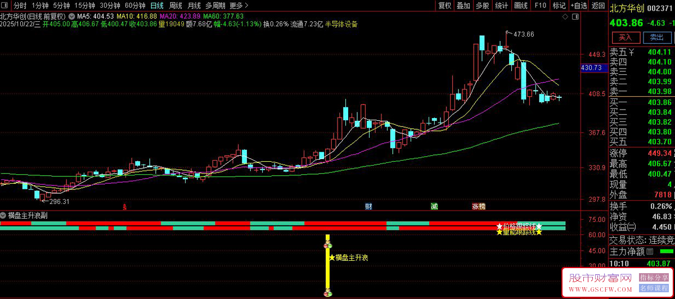This screenshot has width=675, height=299.
Task: Expand the 更多 period options
Action: point(238,6)
